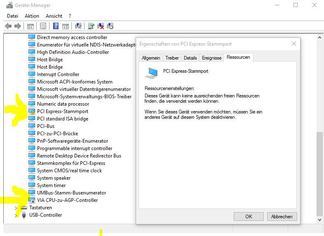Viewport: 324px width, 236px height.
Task: Expand the Tastaturen category
Action: click(x=16, y=208)
